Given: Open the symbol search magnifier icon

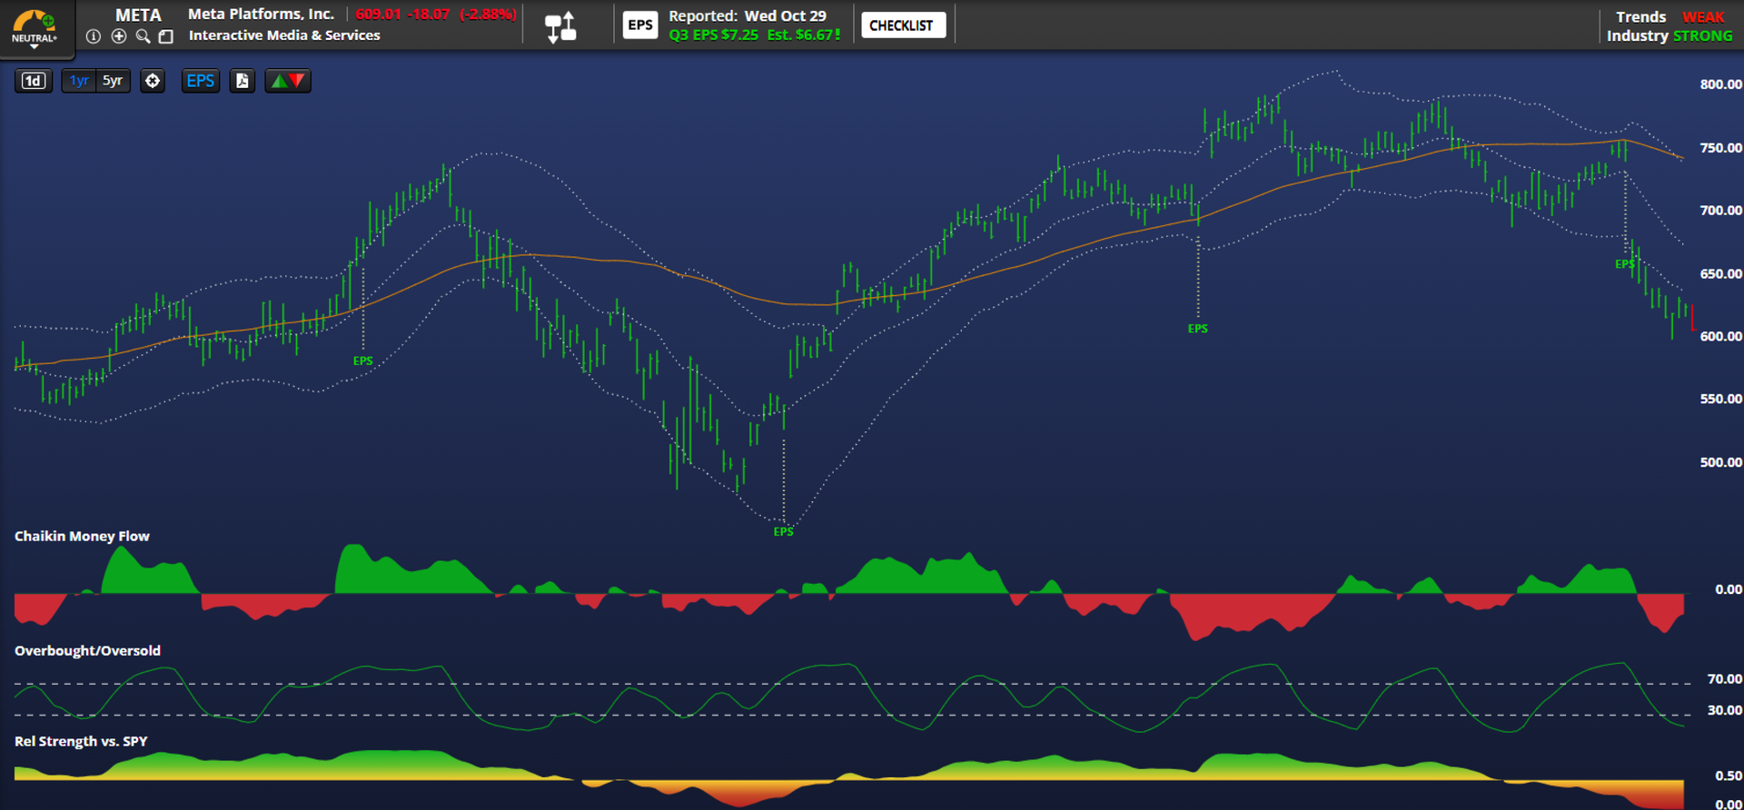Looking at the screenshot, I should [x=143, y=36].
